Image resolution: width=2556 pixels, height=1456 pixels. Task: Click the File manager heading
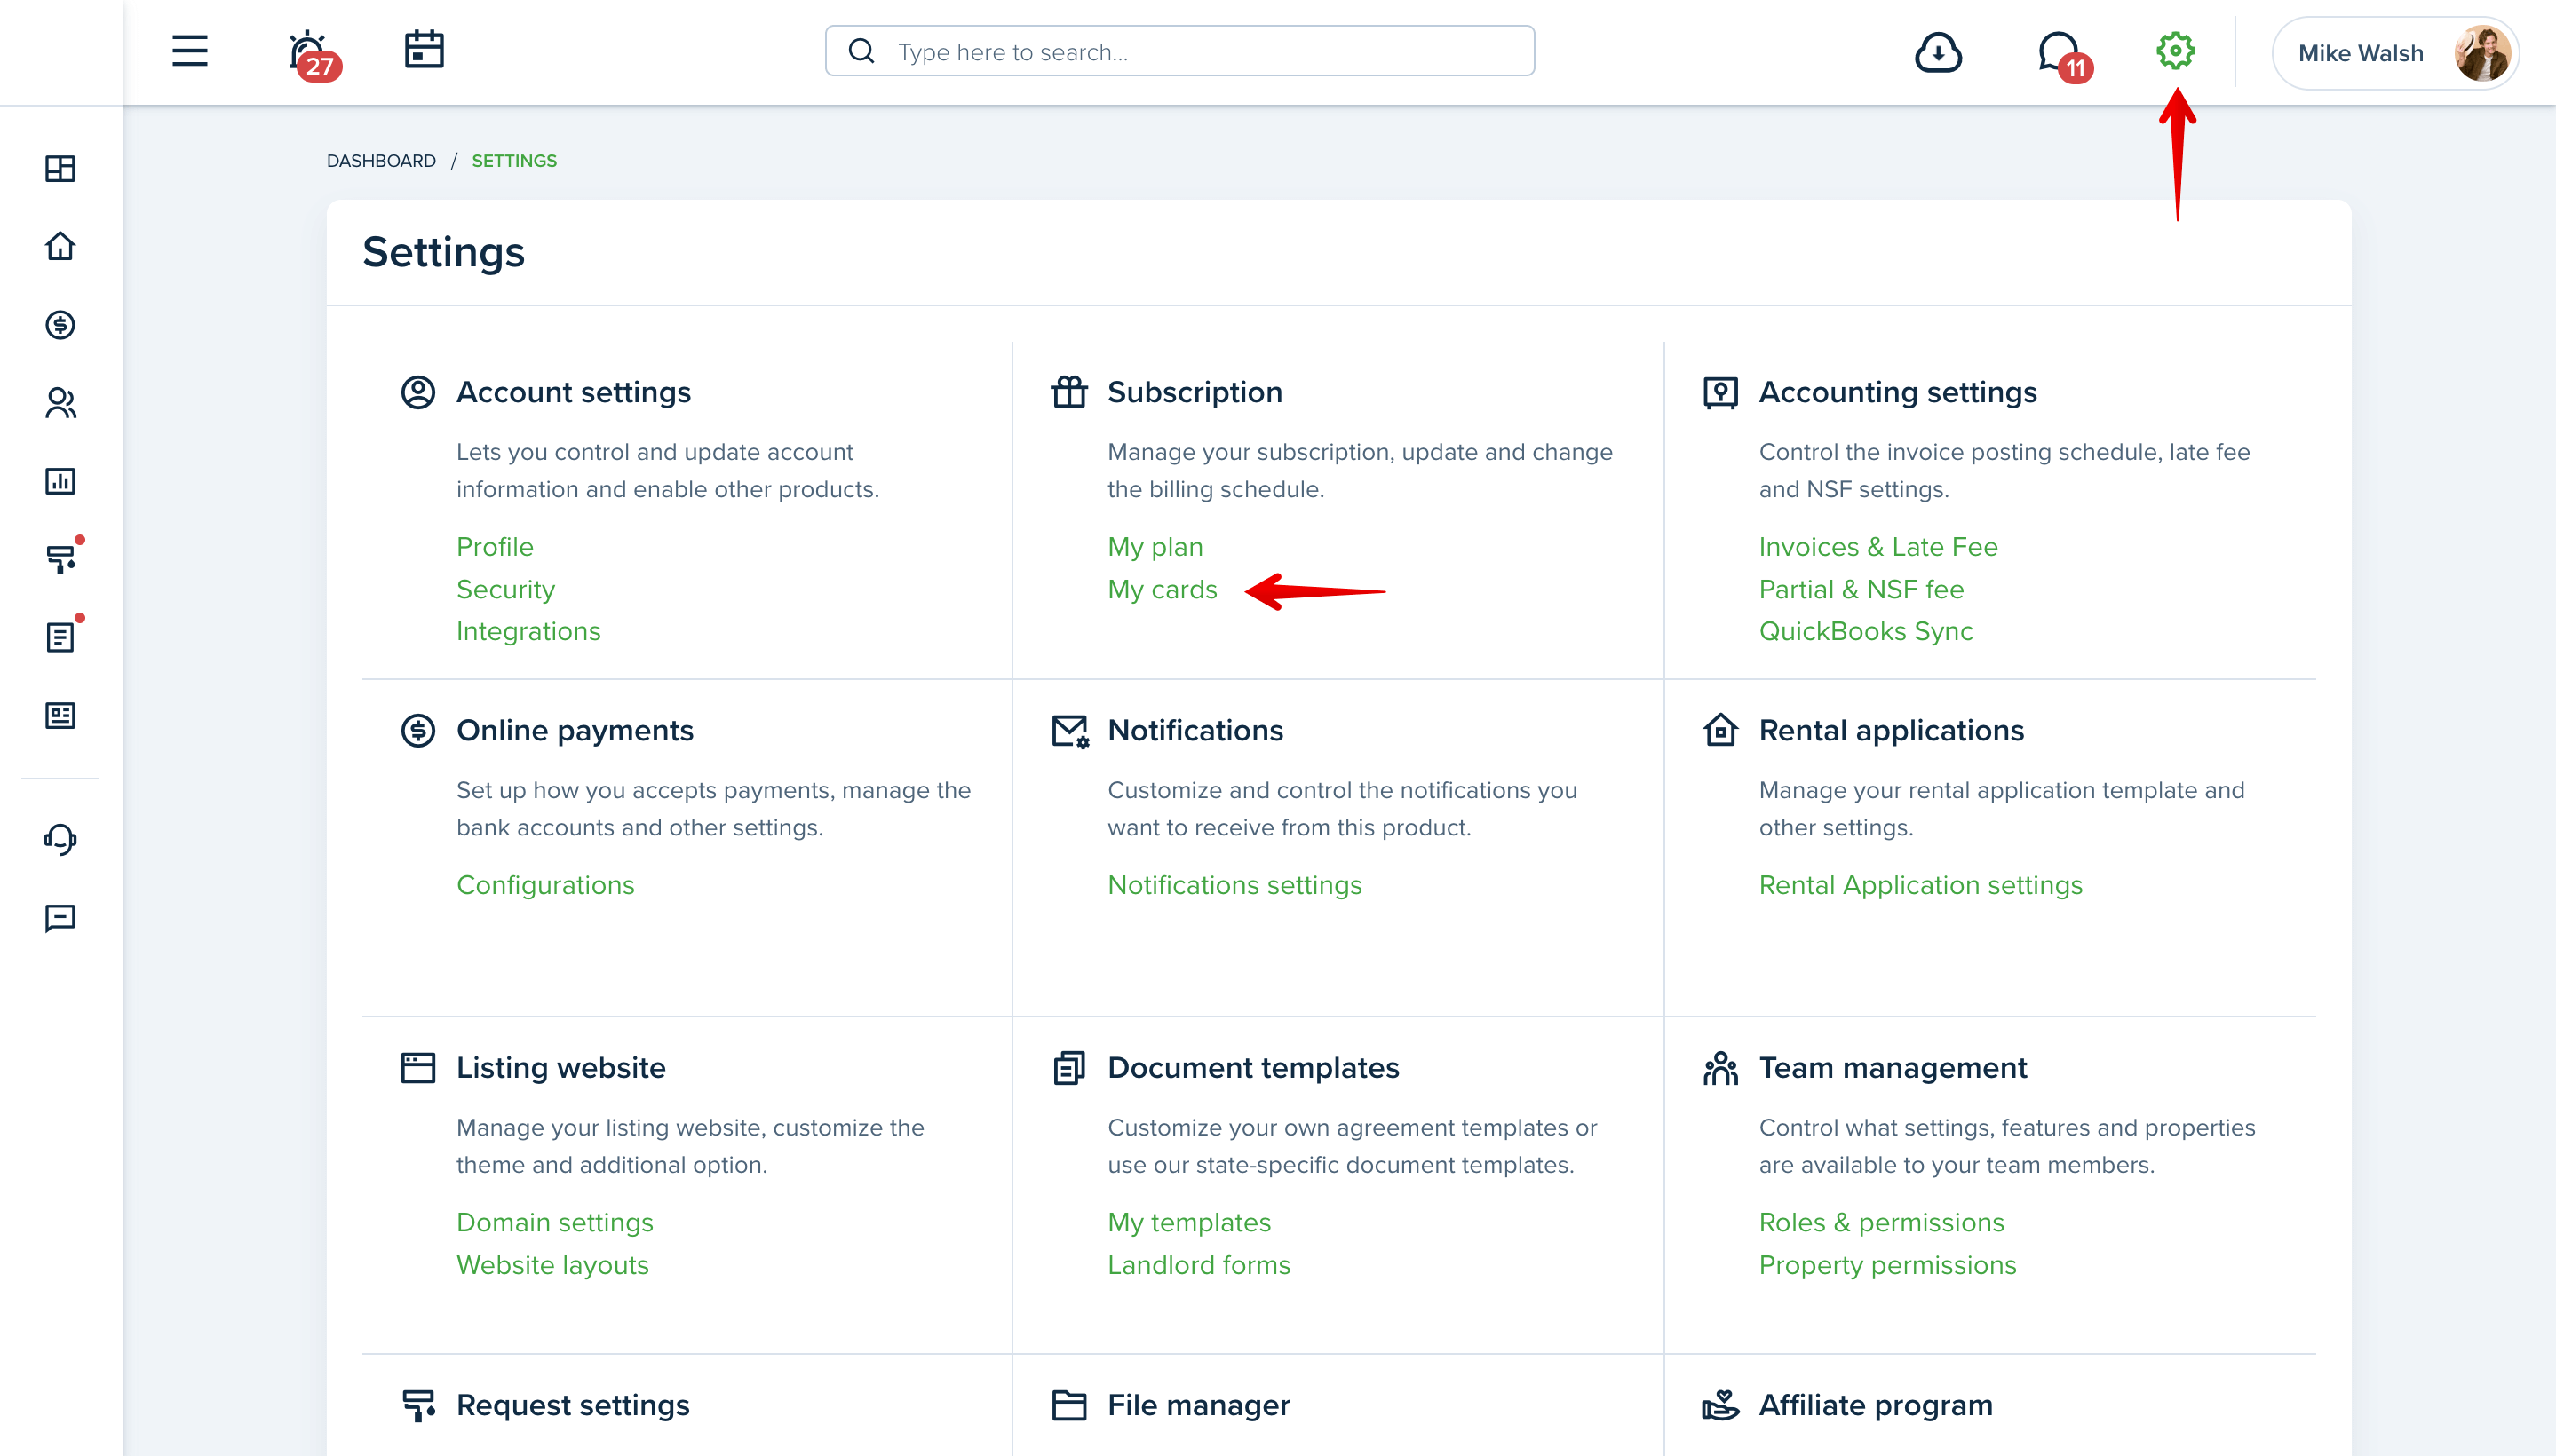pyautogui.click(x=1198, y=1406)
